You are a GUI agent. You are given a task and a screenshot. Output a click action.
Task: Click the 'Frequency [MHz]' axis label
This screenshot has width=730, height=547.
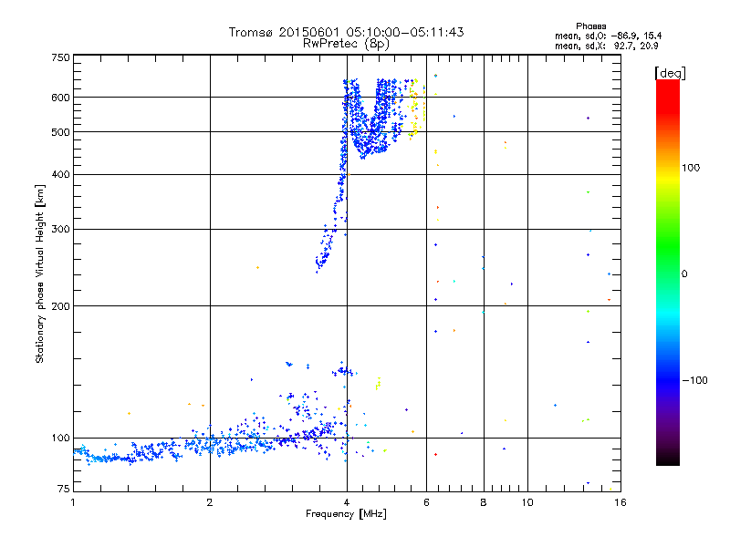[x=346, y=514]
